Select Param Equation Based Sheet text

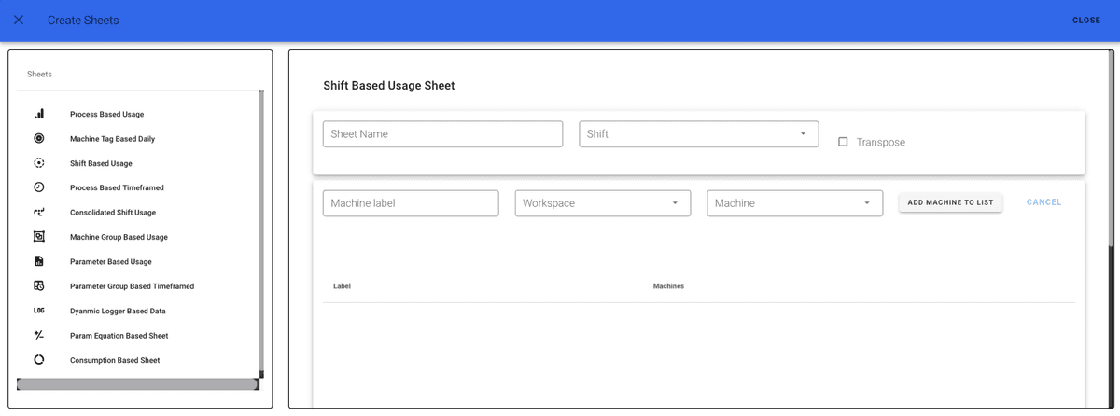(119, 336)
